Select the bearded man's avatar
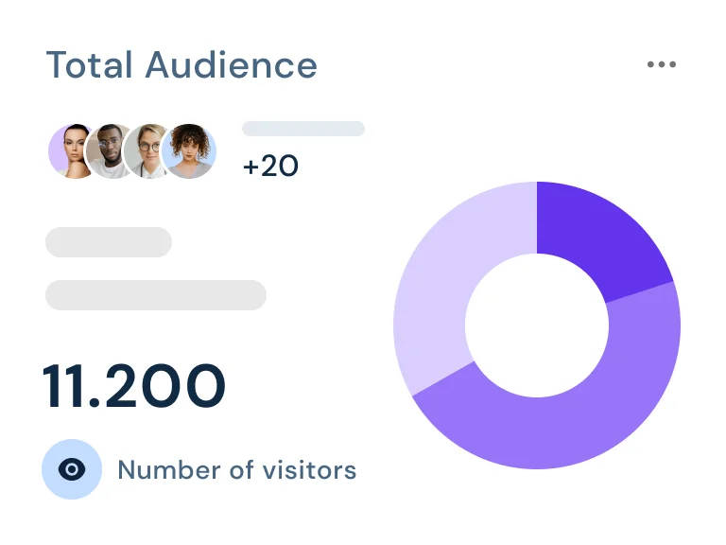This screenshot has width=726, height=545. point(112,151)
